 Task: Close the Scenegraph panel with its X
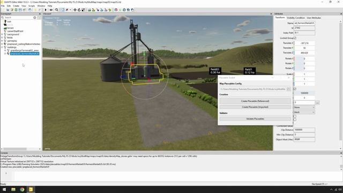tap(40, 14)
